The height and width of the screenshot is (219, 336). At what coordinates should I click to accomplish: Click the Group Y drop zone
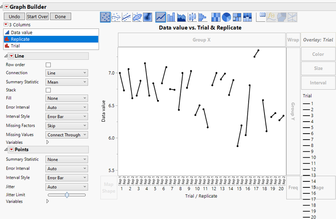tap(293, 111)
